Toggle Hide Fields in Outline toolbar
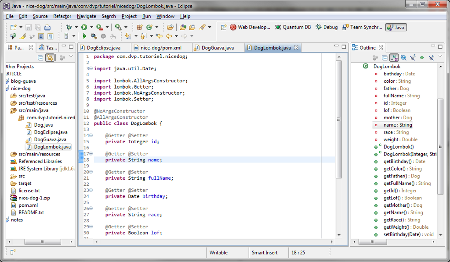Screen dimensions: 450x262 tap(403, 57)
